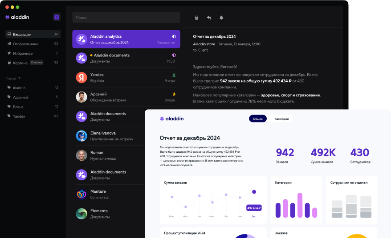This screenshot has height=238, width=391.
Task: Click the unread dot on Aladdin documents
Action: click(91, 55)
